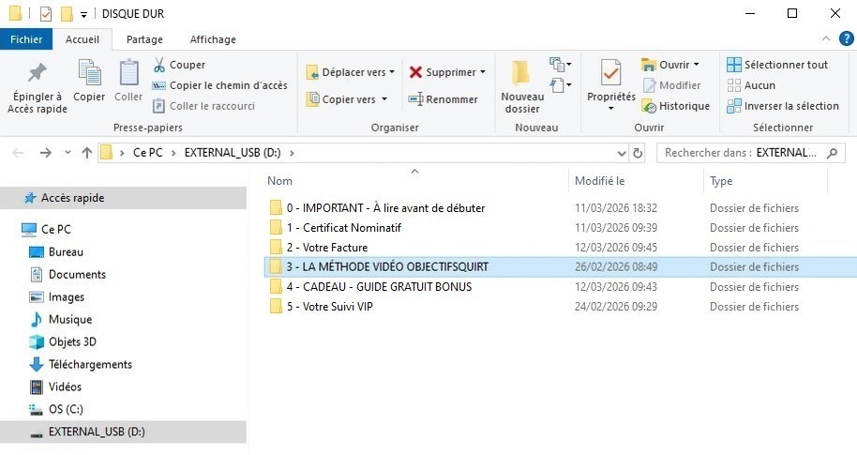
Task: Open Propriétés using the checkmark icon
Action: [610, 73]
